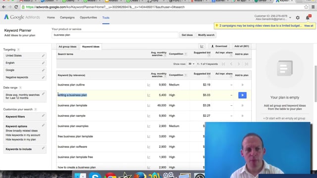Bookmark page with the star icon

(x=306, y=7)
